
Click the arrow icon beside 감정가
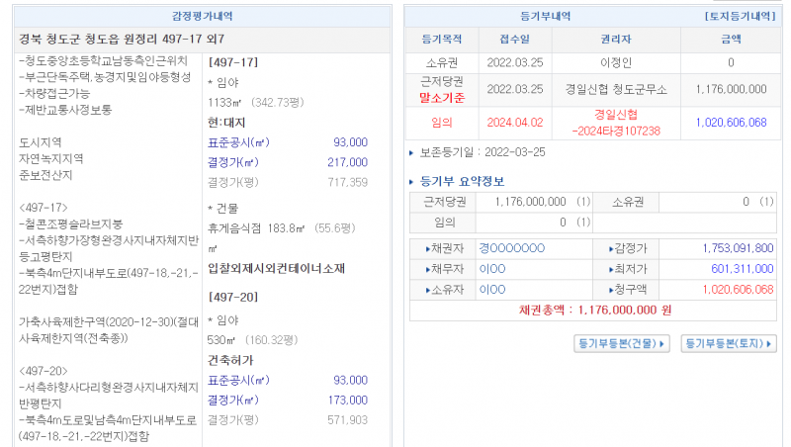608,249
